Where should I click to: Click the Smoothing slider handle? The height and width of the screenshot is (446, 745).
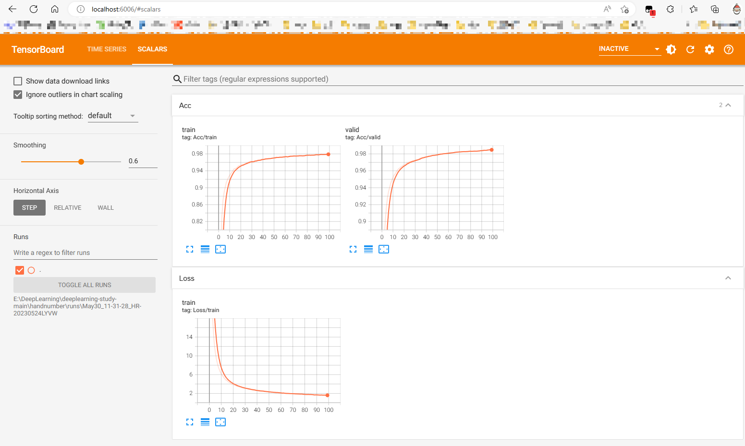81,162
